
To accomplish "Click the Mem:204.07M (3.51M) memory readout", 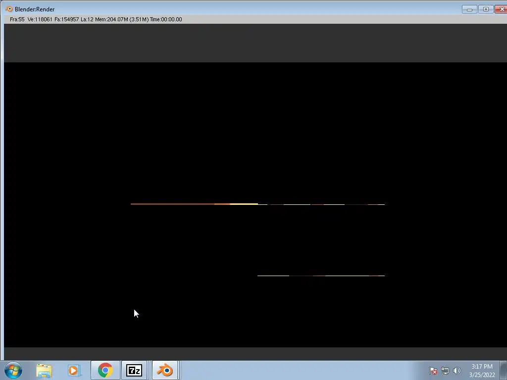I will point(122,19).
